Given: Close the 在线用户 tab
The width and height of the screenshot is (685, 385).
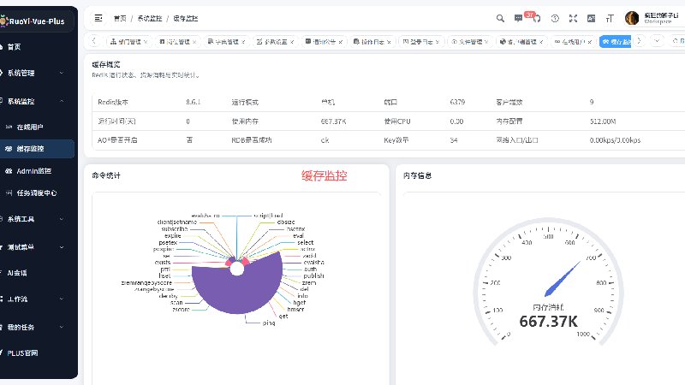Looking at the screenshot, I should (x=590, y=42).
